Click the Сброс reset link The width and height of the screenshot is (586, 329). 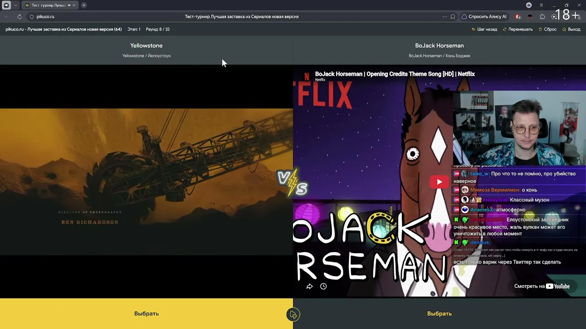(x=548, y=29)
